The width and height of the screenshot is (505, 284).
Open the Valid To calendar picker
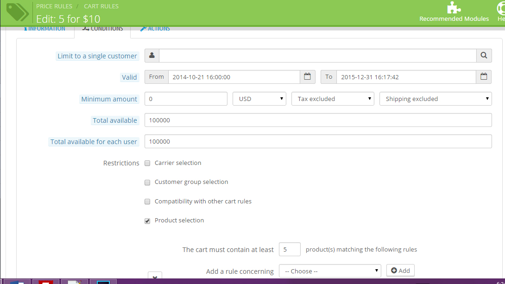pos(483,77)
